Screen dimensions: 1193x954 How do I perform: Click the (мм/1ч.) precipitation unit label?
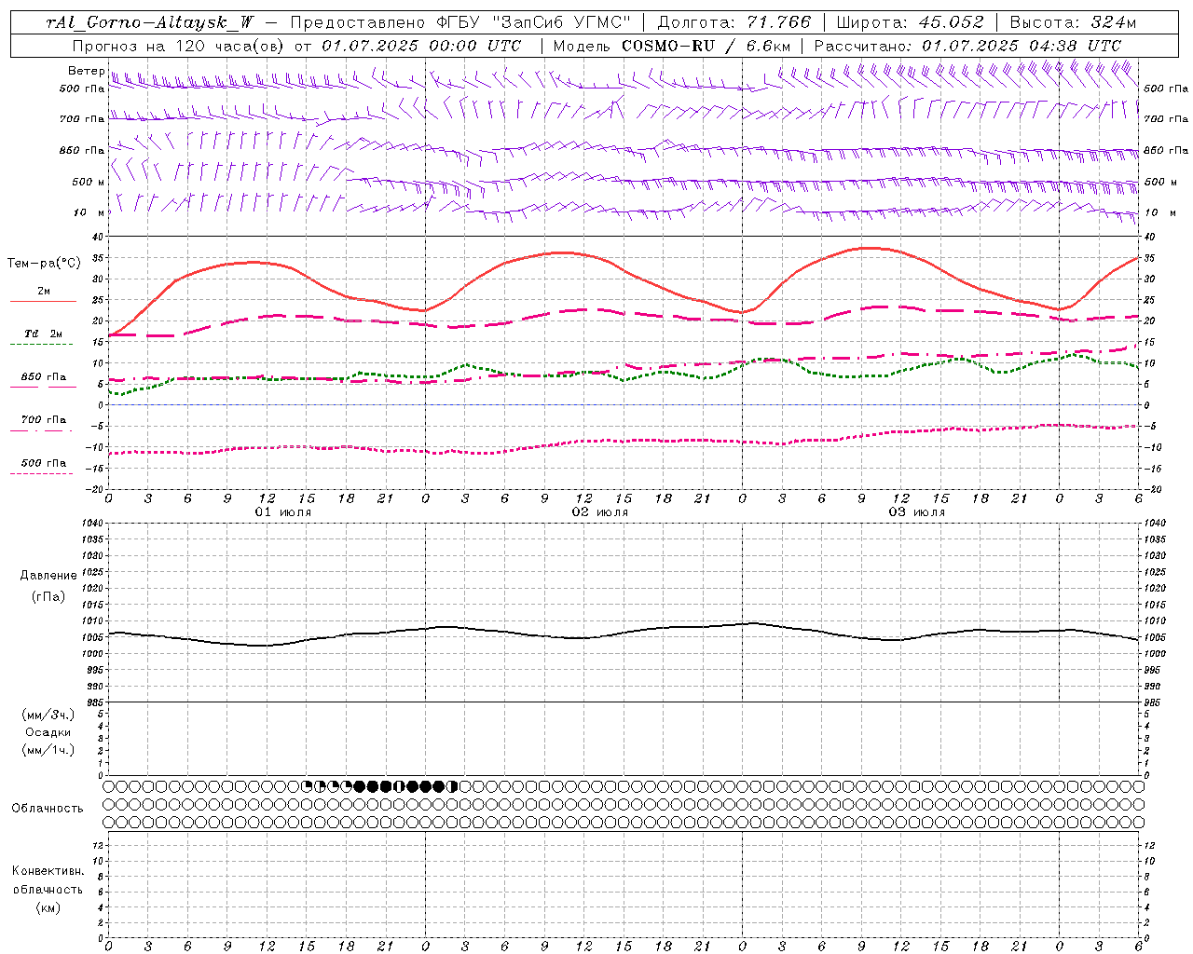(48, 750)
